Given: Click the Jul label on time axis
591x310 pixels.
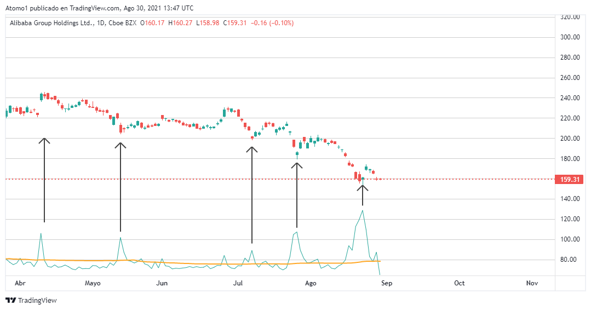Looking at the screenshot, I should 238,283.
